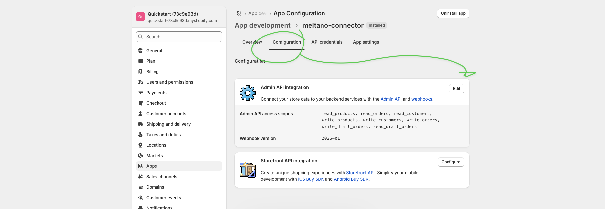Click App development in page heading
The image size is (605, 209).
coord(262,25)
